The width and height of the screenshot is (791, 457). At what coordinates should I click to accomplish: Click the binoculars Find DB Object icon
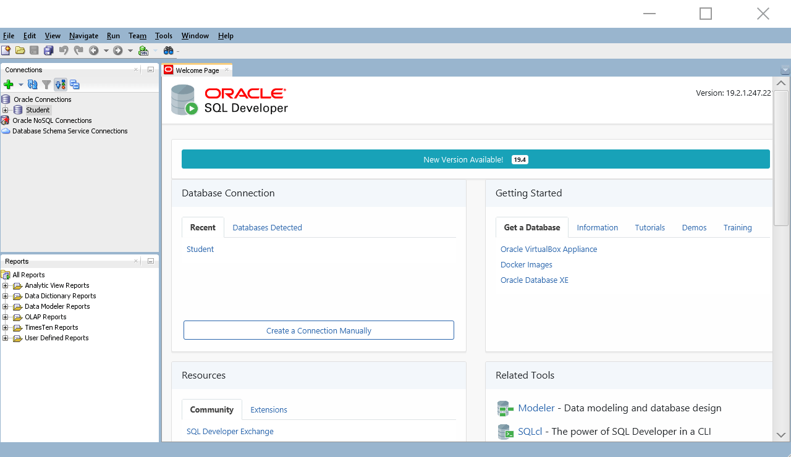point(168,51)
